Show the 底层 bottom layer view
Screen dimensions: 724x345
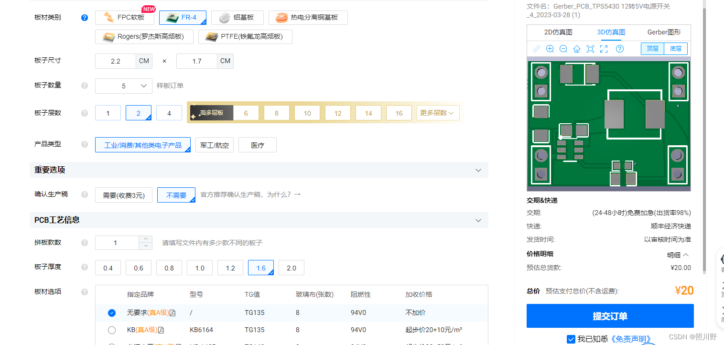(x=676, y=49)
